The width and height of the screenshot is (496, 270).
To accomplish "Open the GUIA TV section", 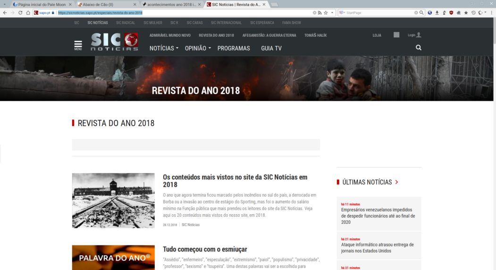I will point(271,48).
